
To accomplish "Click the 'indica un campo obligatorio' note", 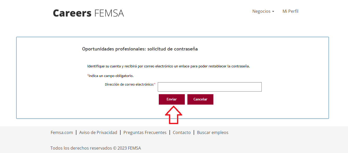I will (x=111, y=76).
